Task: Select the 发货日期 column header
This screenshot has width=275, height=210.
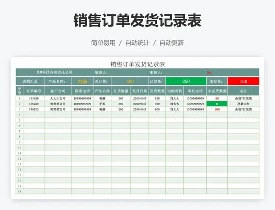Action: 140,91
